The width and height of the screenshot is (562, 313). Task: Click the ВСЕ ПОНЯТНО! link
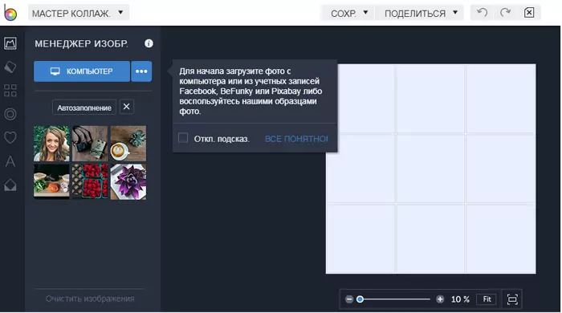coord(296,139)
